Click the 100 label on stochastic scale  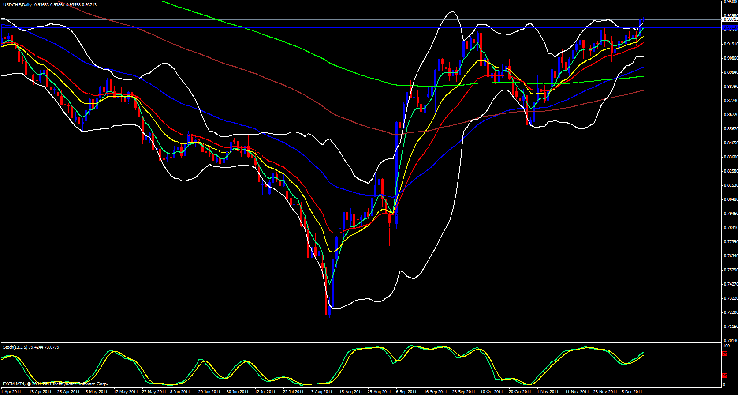725,346
